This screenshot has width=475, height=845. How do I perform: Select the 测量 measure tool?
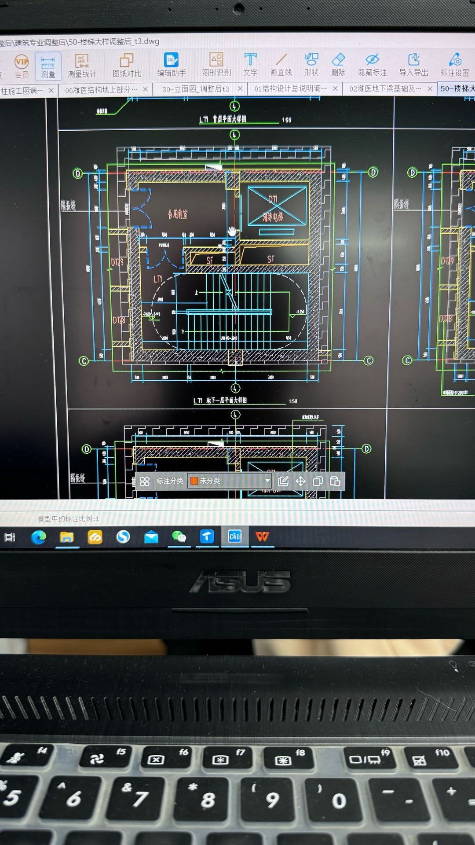point(48,66)
